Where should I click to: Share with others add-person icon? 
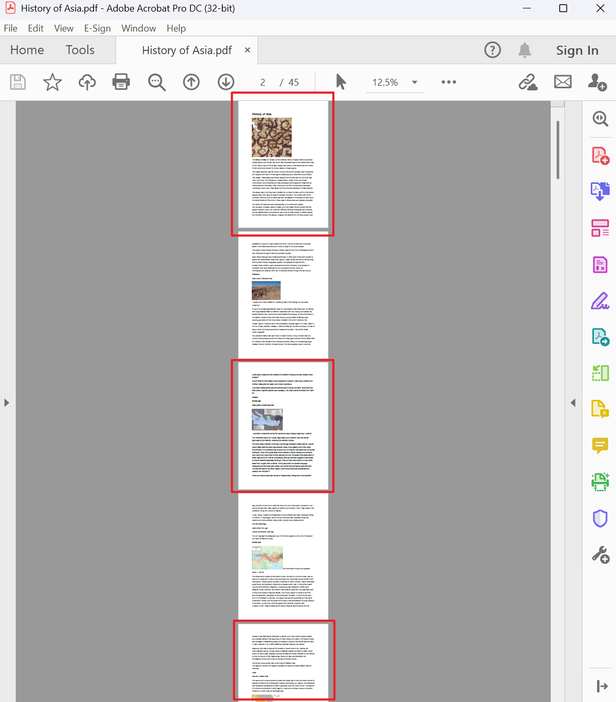597,82
